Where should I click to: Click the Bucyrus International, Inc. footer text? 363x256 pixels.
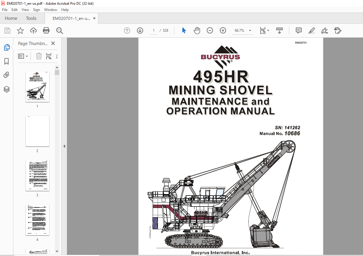(220, 253)
